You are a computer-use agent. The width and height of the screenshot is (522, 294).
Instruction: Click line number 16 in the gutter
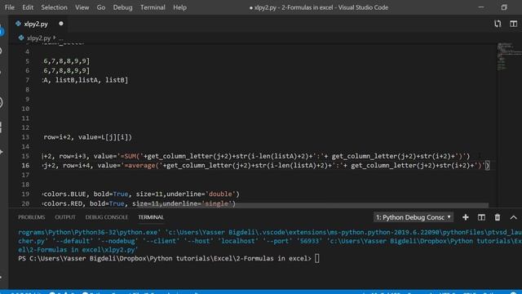pos(25,166)
